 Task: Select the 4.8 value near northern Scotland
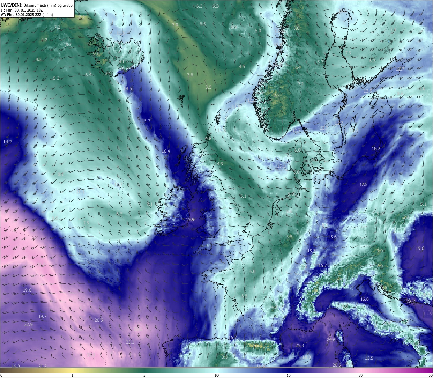(208, 138)
